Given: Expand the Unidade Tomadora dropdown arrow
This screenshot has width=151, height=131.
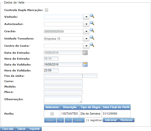Looking at the screenshot, I should (x=86, y=39).
